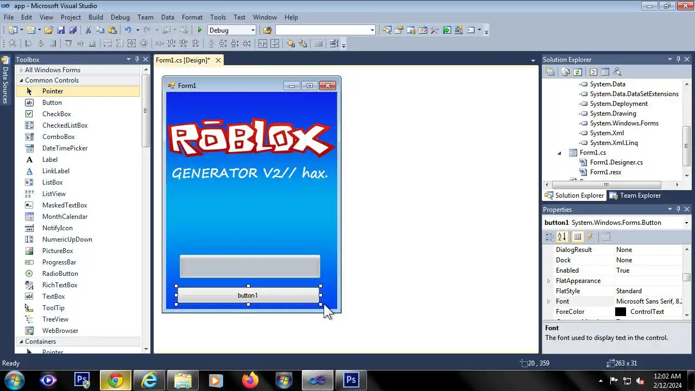Click the View Class Diagram icon
Image resolution: width=695 pixels, height=391 pixels.
(x=617, y=72)
